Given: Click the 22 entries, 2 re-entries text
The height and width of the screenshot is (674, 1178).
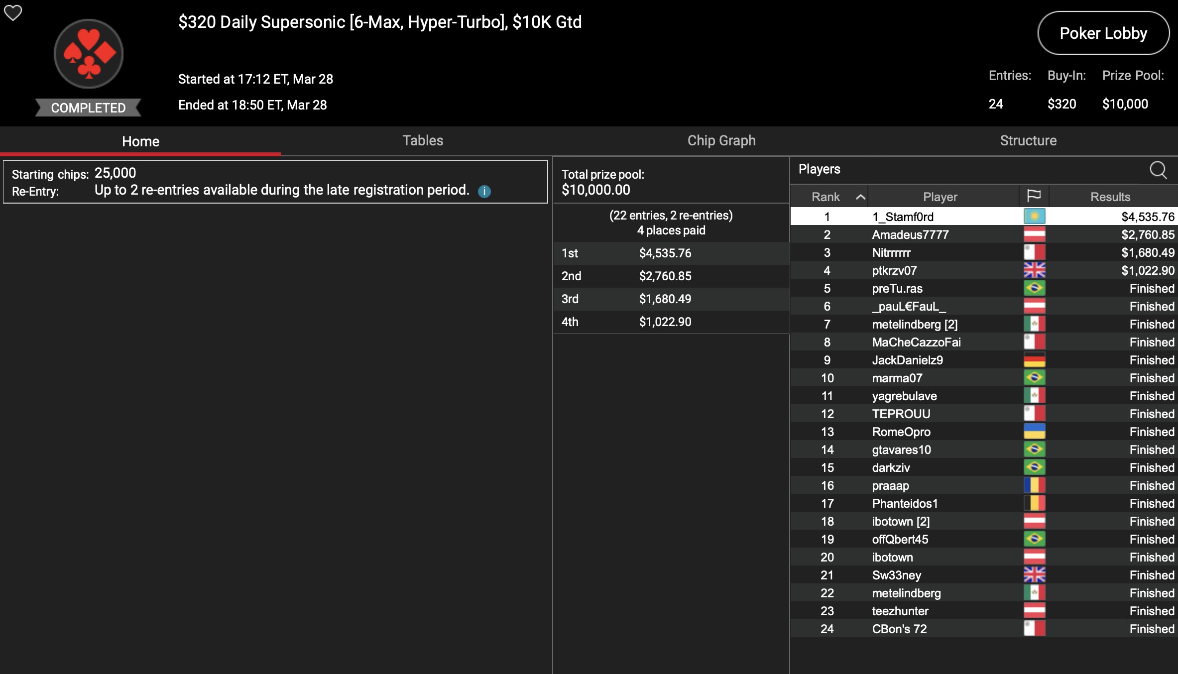Looking at the screenshot, I should click(x=671, y=216).
